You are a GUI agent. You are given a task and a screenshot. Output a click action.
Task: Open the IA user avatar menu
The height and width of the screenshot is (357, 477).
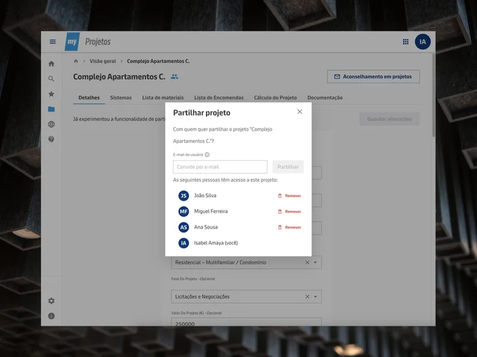(x=423, y=42)
